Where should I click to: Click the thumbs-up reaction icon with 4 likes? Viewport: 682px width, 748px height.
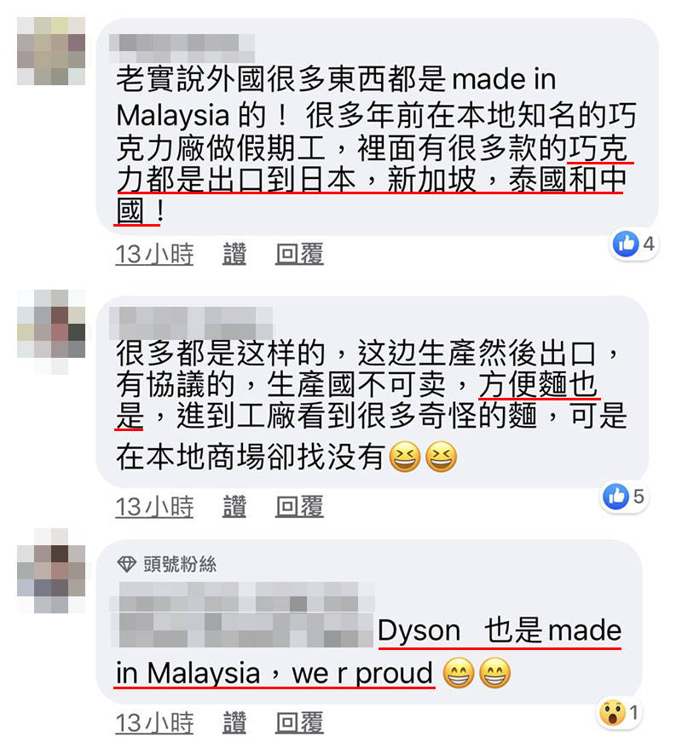tap(626, 244)
